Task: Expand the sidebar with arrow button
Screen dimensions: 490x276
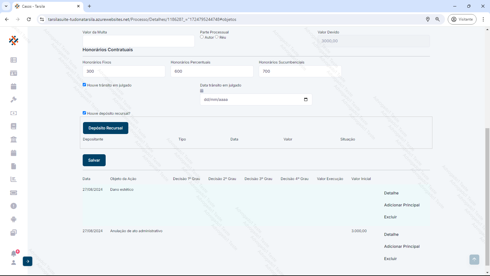Action: point(28,261)
